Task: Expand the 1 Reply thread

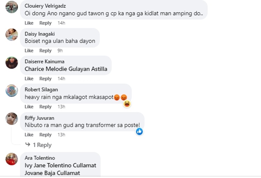Action: [x=42, y=145]
